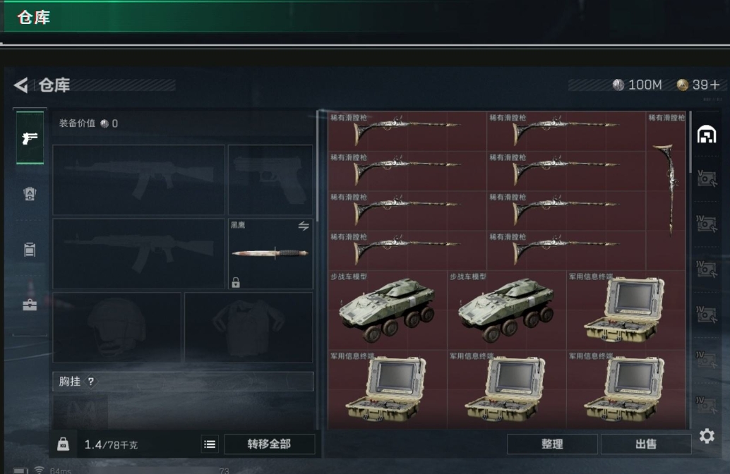Open the backpack tab in left sidebar
The image size is (730, 474).
point(30,193)
